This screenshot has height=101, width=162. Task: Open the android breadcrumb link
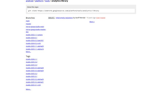29,1
